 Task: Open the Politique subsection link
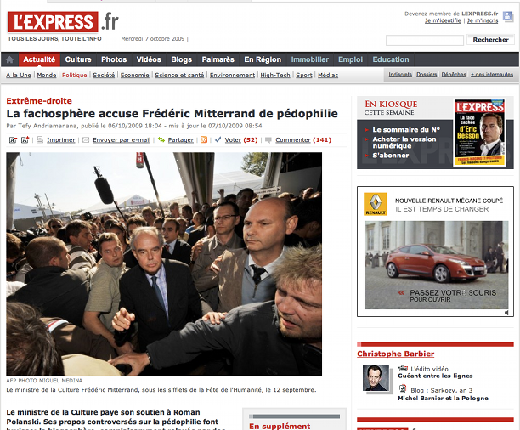pyautogui.click(x=74, y=76)
